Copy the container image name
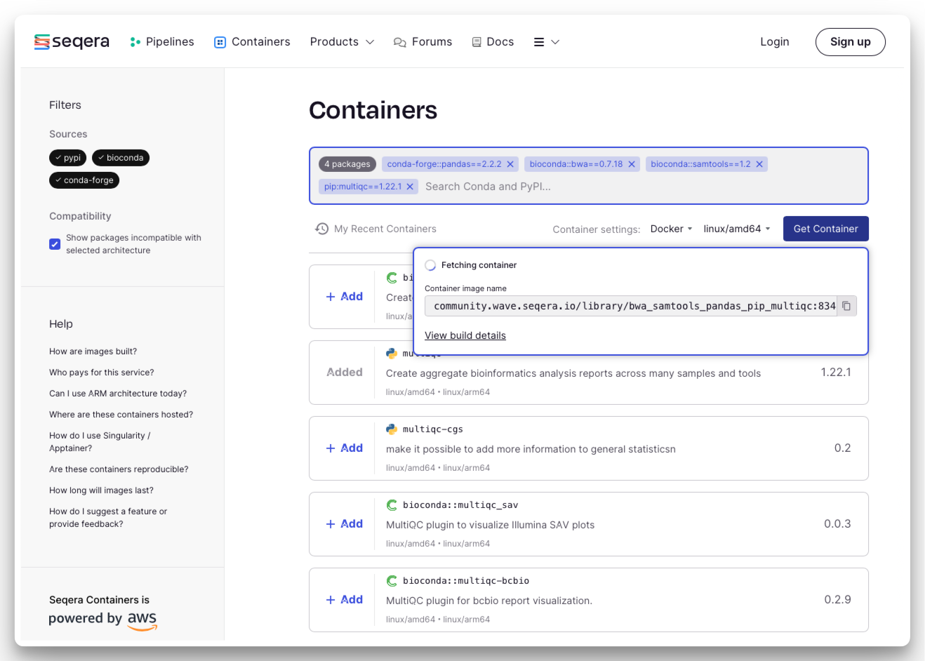925x661 pixels. (x=846, y=306)
